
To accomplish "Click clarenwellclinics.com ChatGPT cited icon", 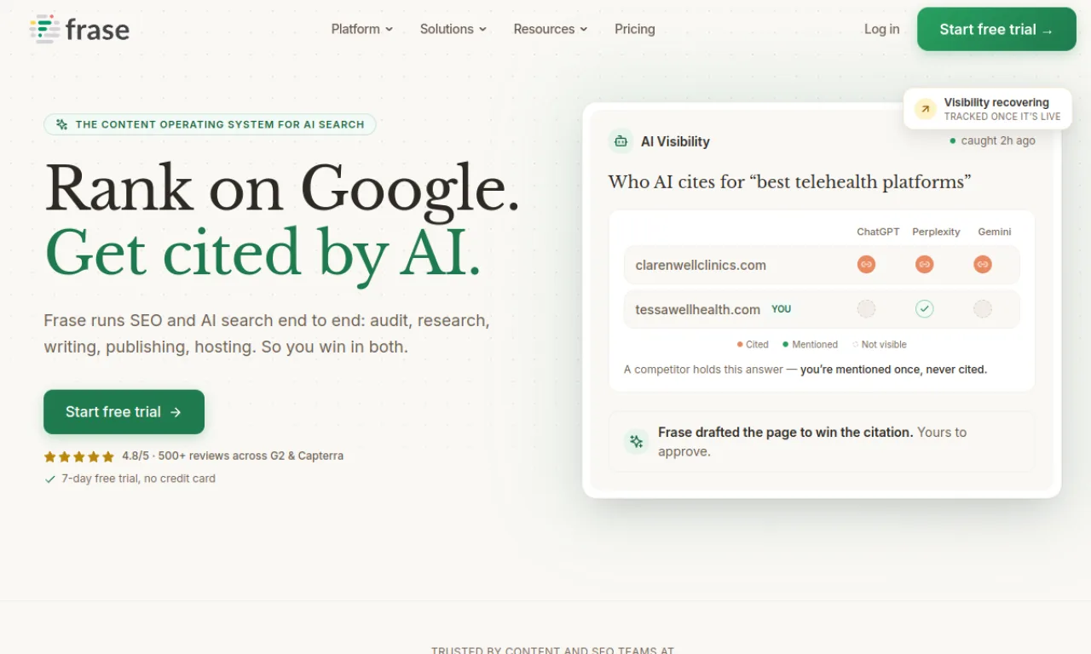I will point(866,265).
